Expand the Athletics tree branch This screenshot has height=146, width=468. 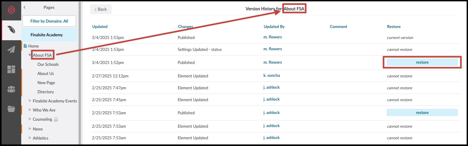tap(30, 138)
